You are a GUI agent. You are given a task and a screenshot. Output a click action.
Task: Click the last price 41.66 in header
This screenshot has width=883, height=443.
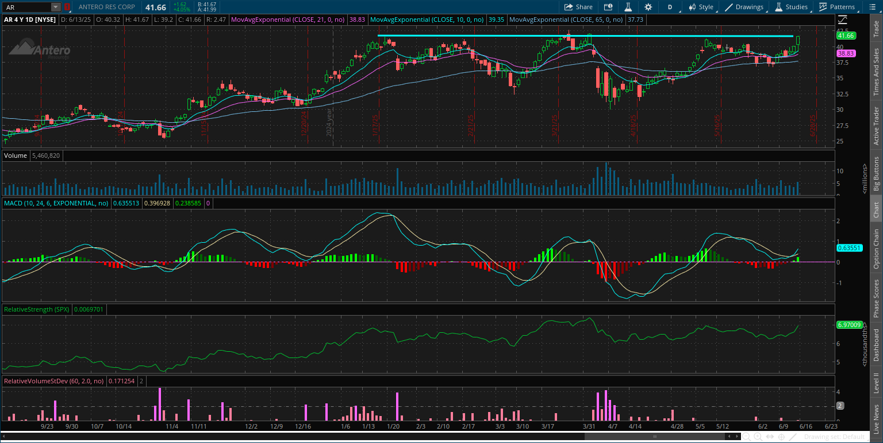[x=156, y=7]
